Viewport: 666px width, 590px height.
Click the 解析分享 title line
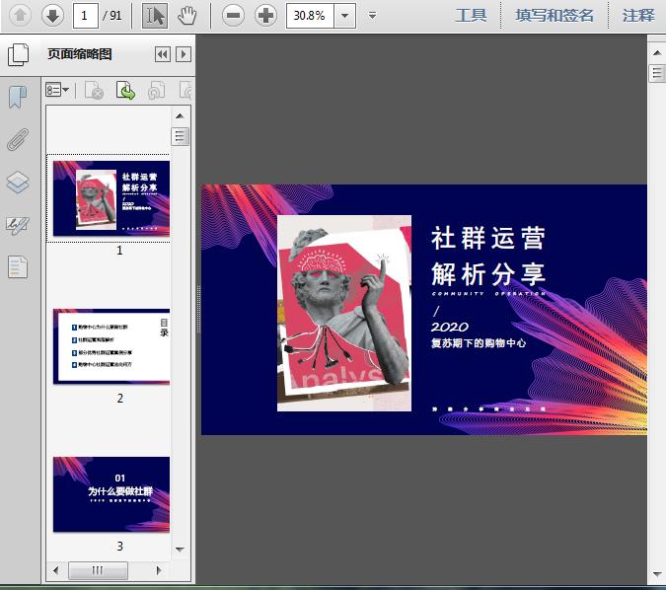(x=488, y=274)
